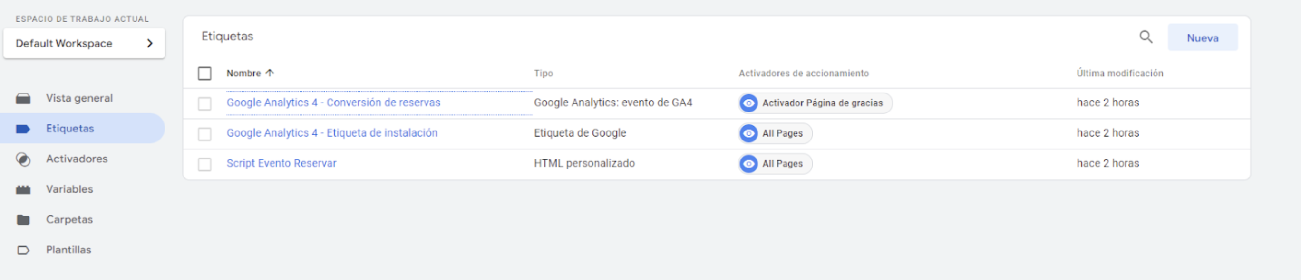The height and width of the screenshot is (280, 1301).
Task: Click the Carpetas folder icon
Action: pos(23,220)
